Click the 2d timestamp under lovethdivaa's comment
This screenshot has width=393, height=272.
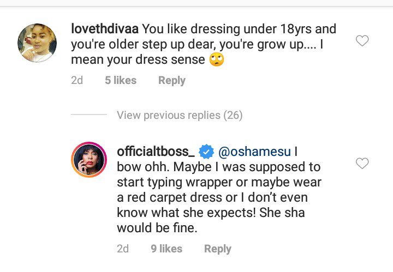point(77,80)
